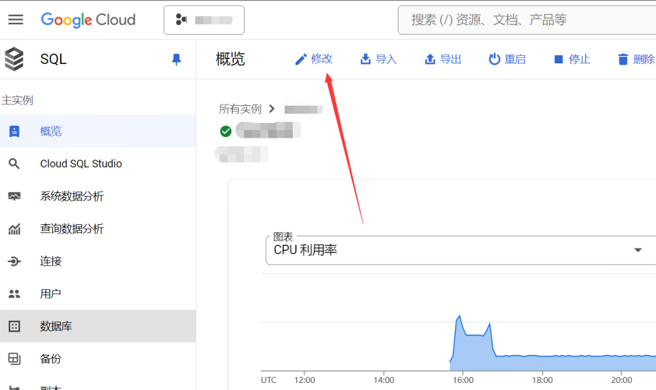Select 概览 in the sidebar

coord(98,131)
